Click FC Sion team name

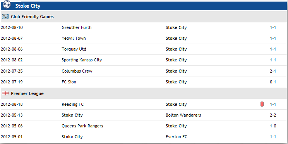(69, 82)
